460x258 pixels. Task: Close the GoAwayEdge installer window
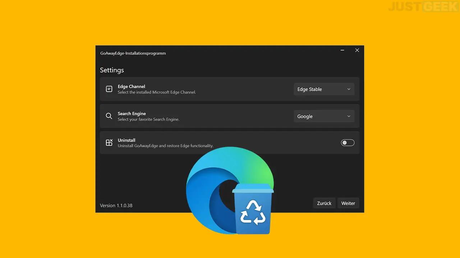pyautogui.click(x=357, y=51)
